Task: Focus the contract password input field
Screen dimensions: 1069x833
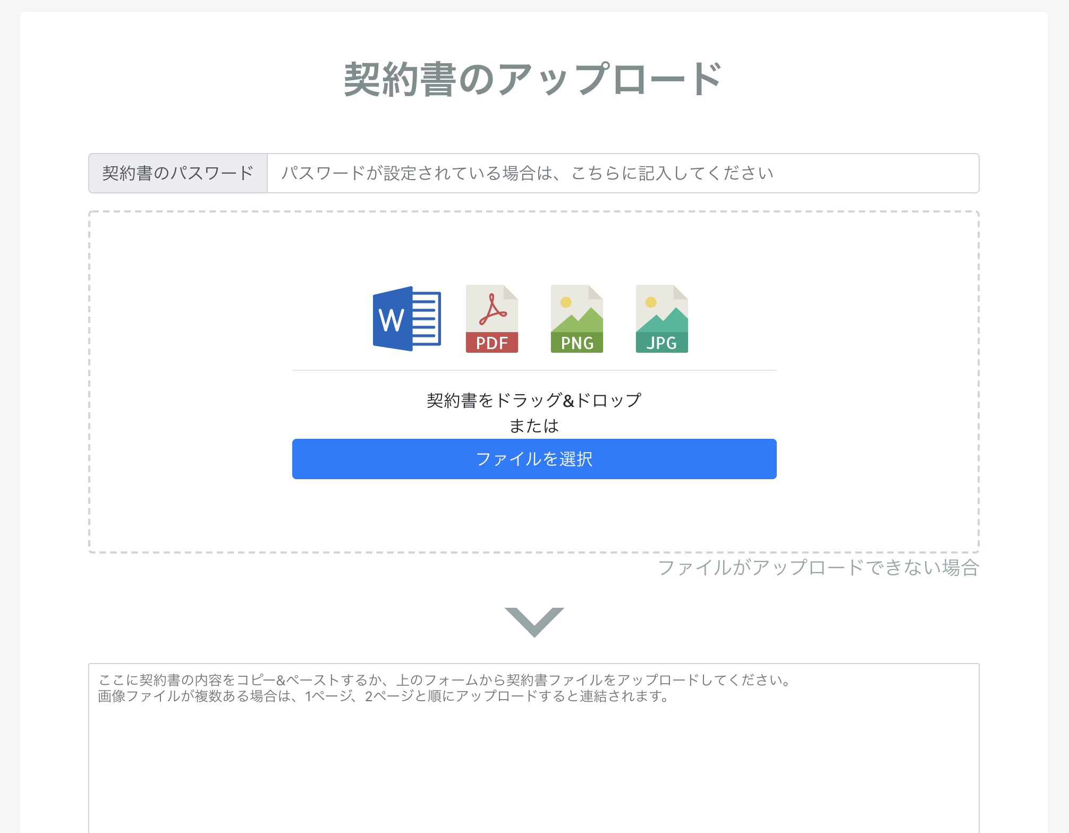Action: (x=623, y=173)
